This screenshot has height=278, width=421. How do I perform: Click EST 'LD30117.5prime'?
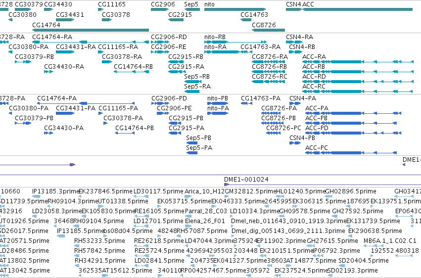(158, 191)
